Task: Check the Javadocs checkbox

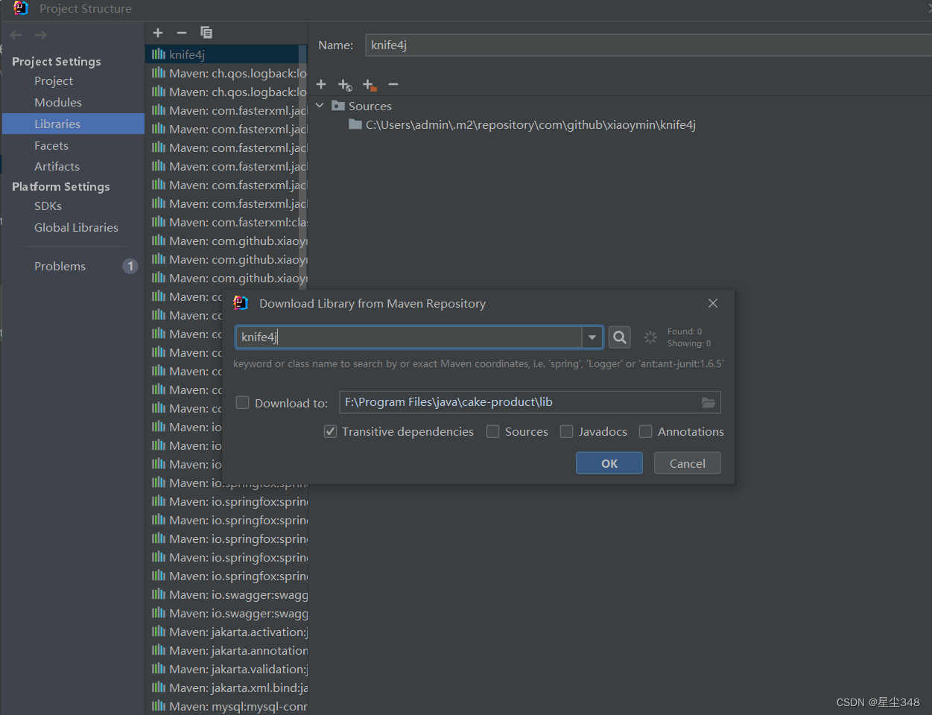Action: pyautogui.click(x=567, y=431)
